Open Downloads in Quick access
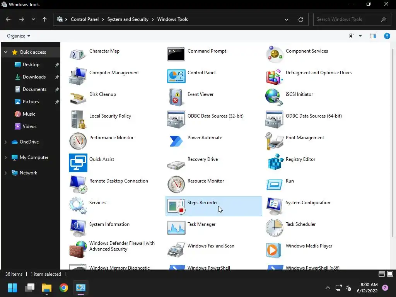Viewport: 396px width, 297px height. point(34,77)
